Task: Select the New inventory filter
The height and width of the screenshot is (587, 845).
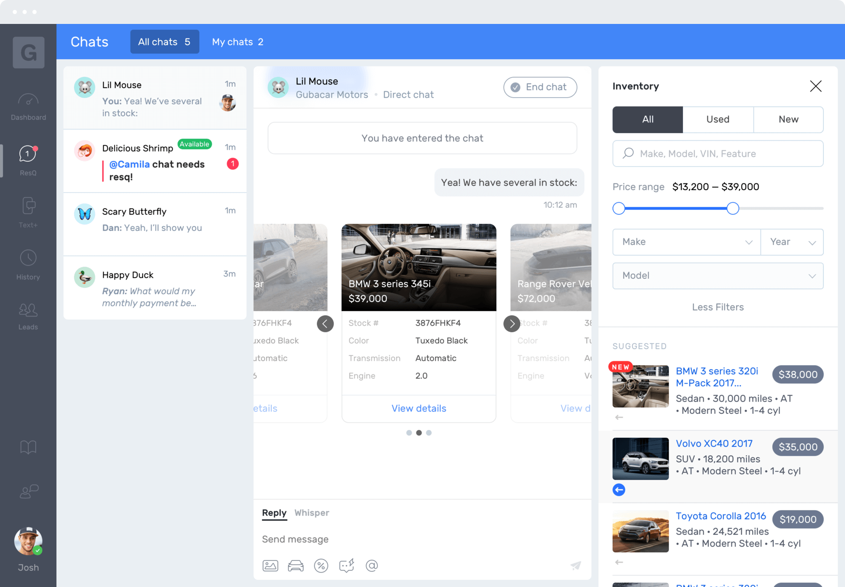Action: (x=788, y=119)
